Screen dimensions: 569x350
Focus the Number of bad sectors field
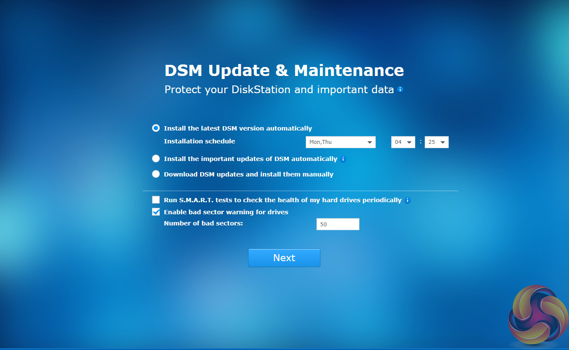point(338,224)
